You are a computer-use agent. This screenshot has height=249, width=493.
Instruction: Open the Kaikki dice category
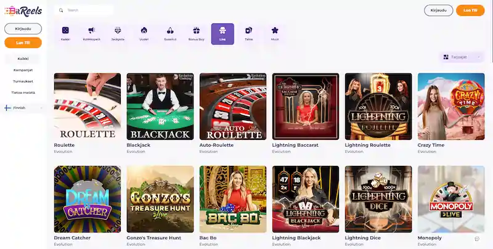point(65,34)
